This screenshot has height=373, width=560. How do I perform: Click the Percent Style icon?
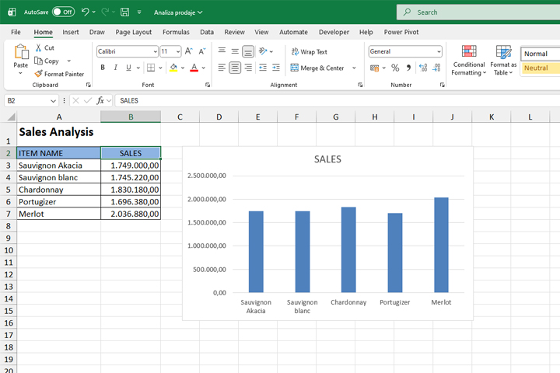coord(395,68)
